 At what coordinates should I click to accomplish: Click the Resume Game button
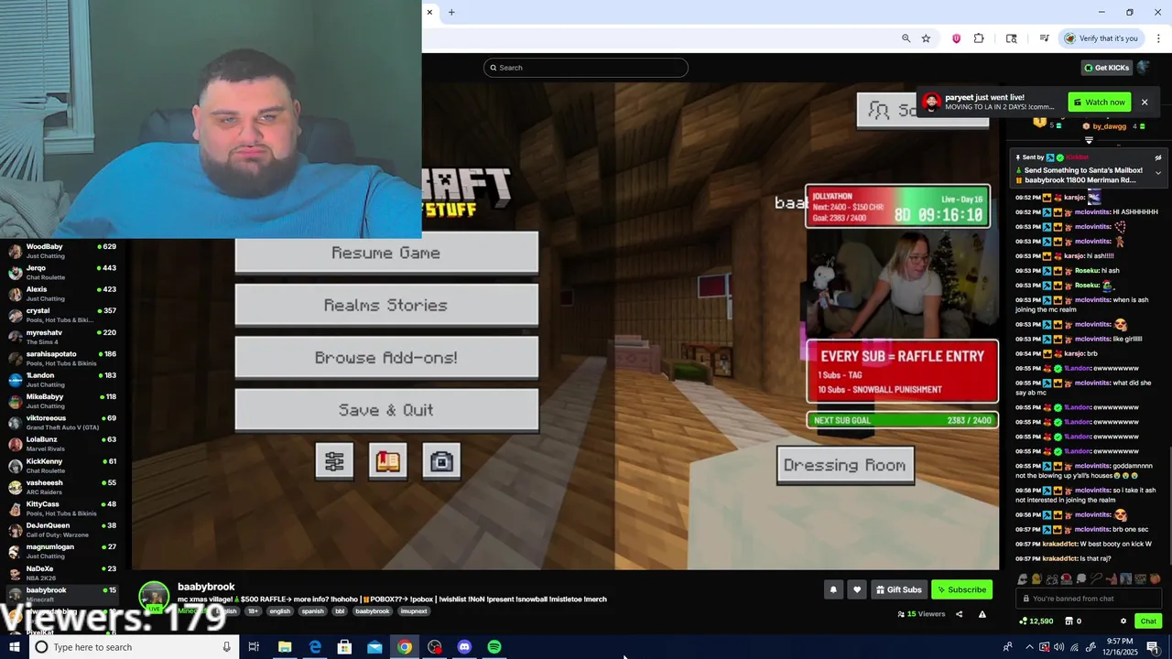386,253
